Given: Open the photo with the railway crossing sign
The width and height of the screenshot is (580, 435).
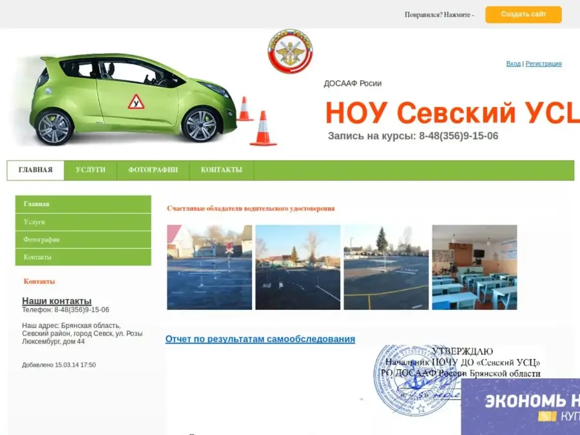Looking at the screenshot, I should tap(209, 267).
